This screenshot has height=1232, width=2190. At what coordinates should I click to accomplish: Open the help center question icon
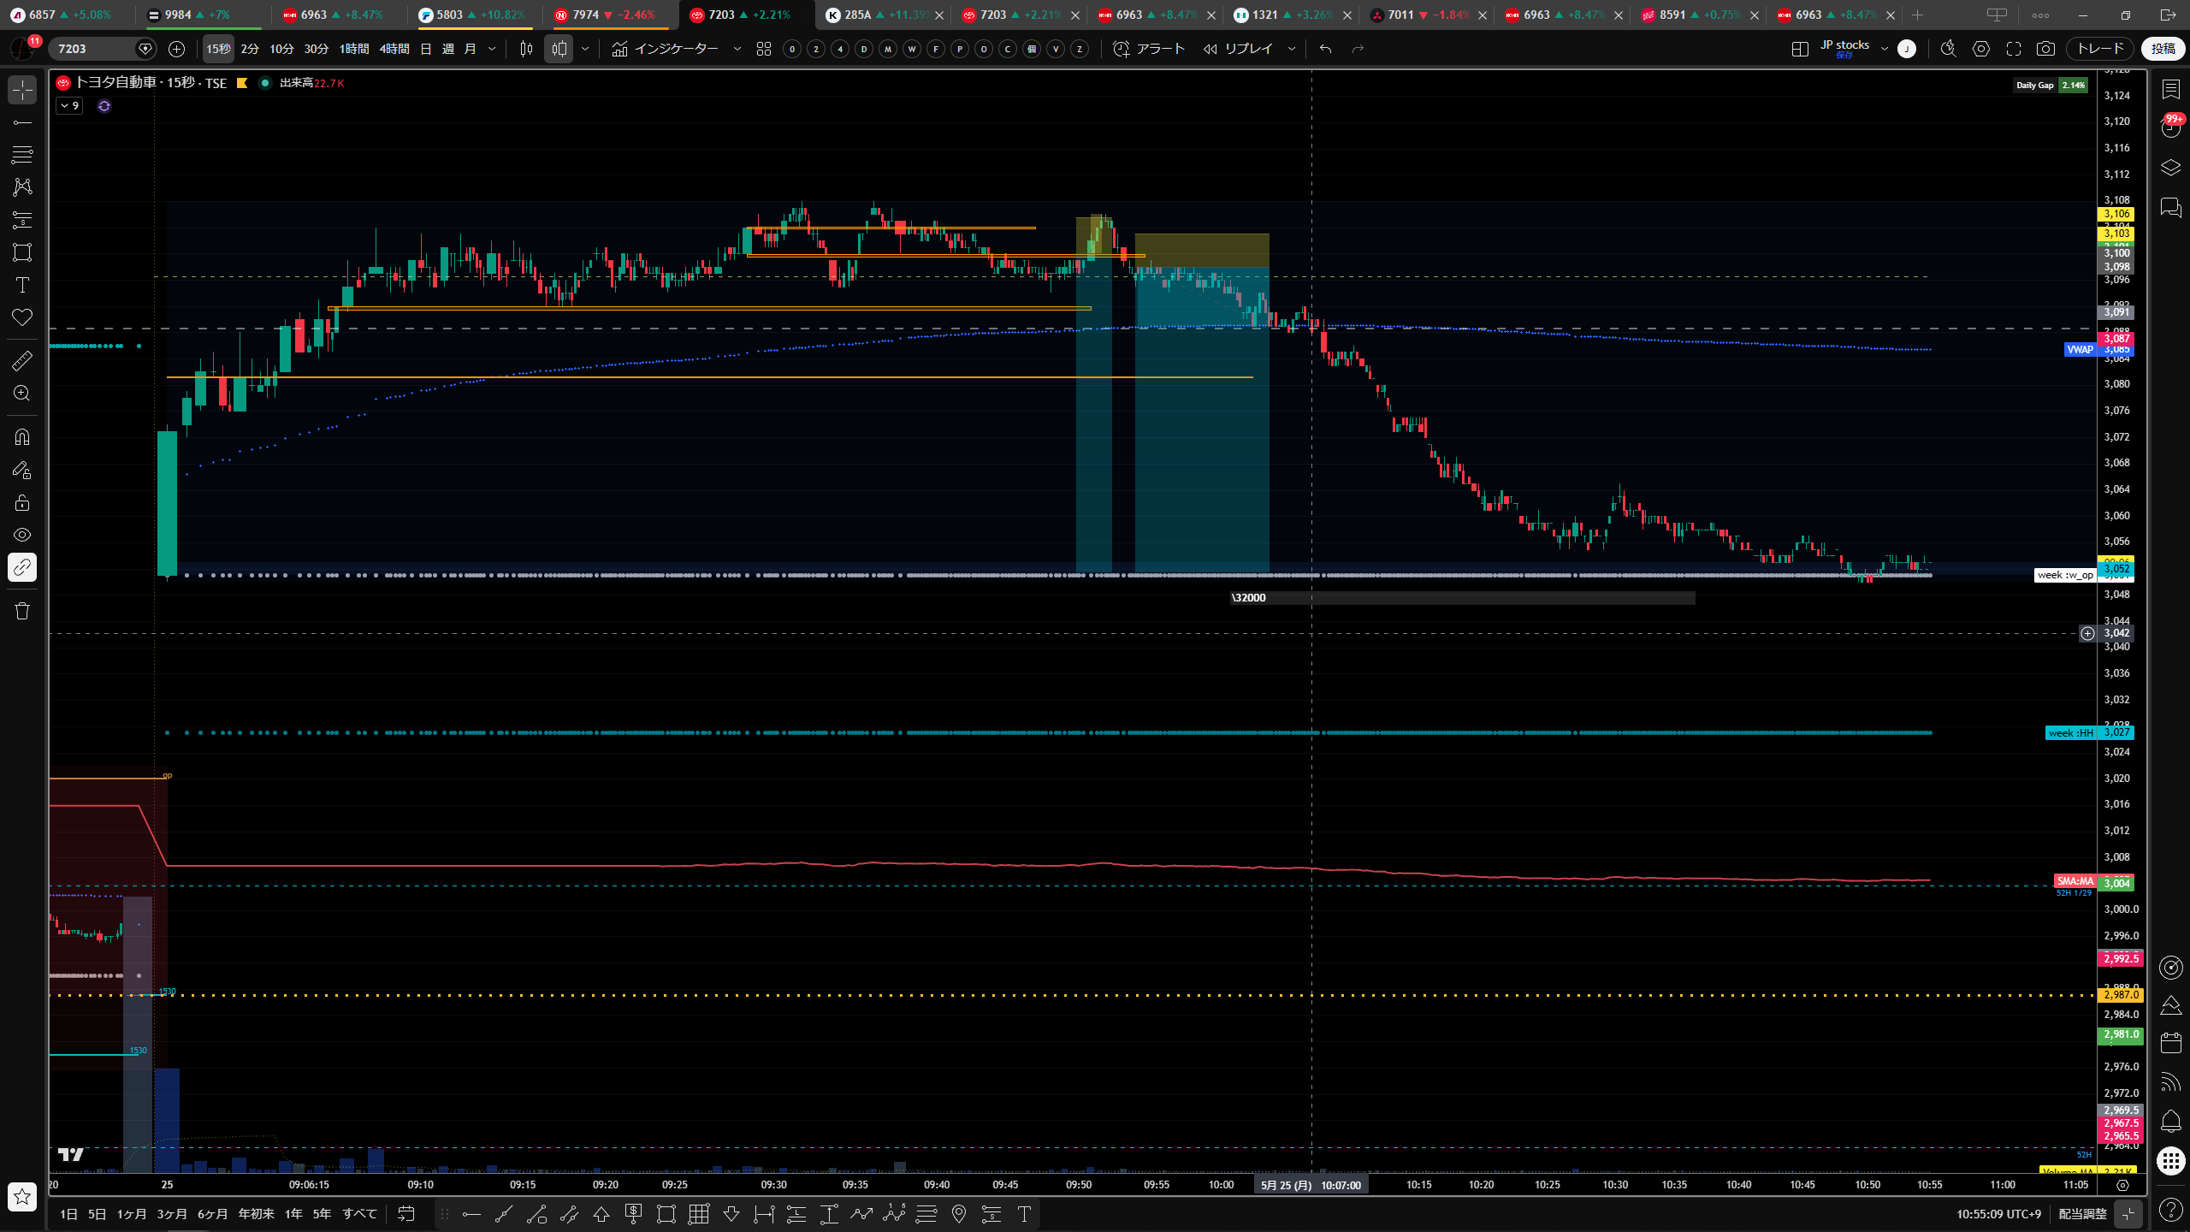pos(2170,1210)
